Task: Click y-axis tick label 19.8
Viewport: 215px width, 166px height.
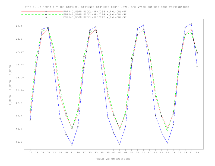Action: tap(18, 116)
